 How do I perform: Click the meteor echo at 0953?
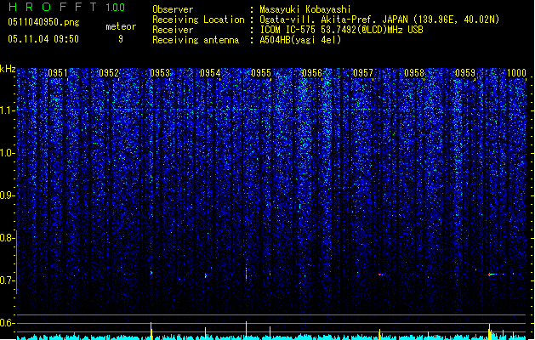click(151, 273)
